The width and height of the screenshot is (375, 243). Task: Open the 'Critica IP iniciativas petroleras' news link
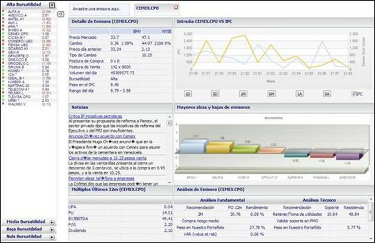(95, 116)
